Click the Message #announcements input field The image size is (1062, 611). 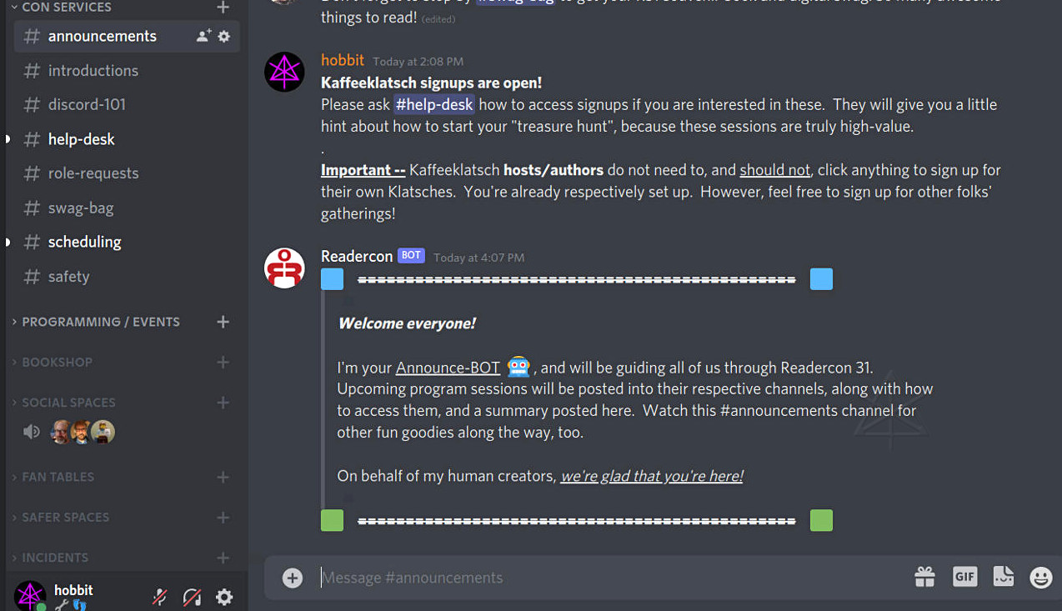click(584, 578)
